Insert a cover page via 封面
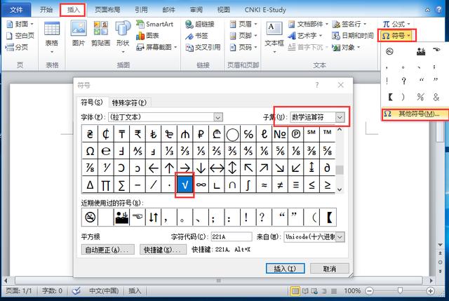The image size is (449, 301). [x=20, y=24]
